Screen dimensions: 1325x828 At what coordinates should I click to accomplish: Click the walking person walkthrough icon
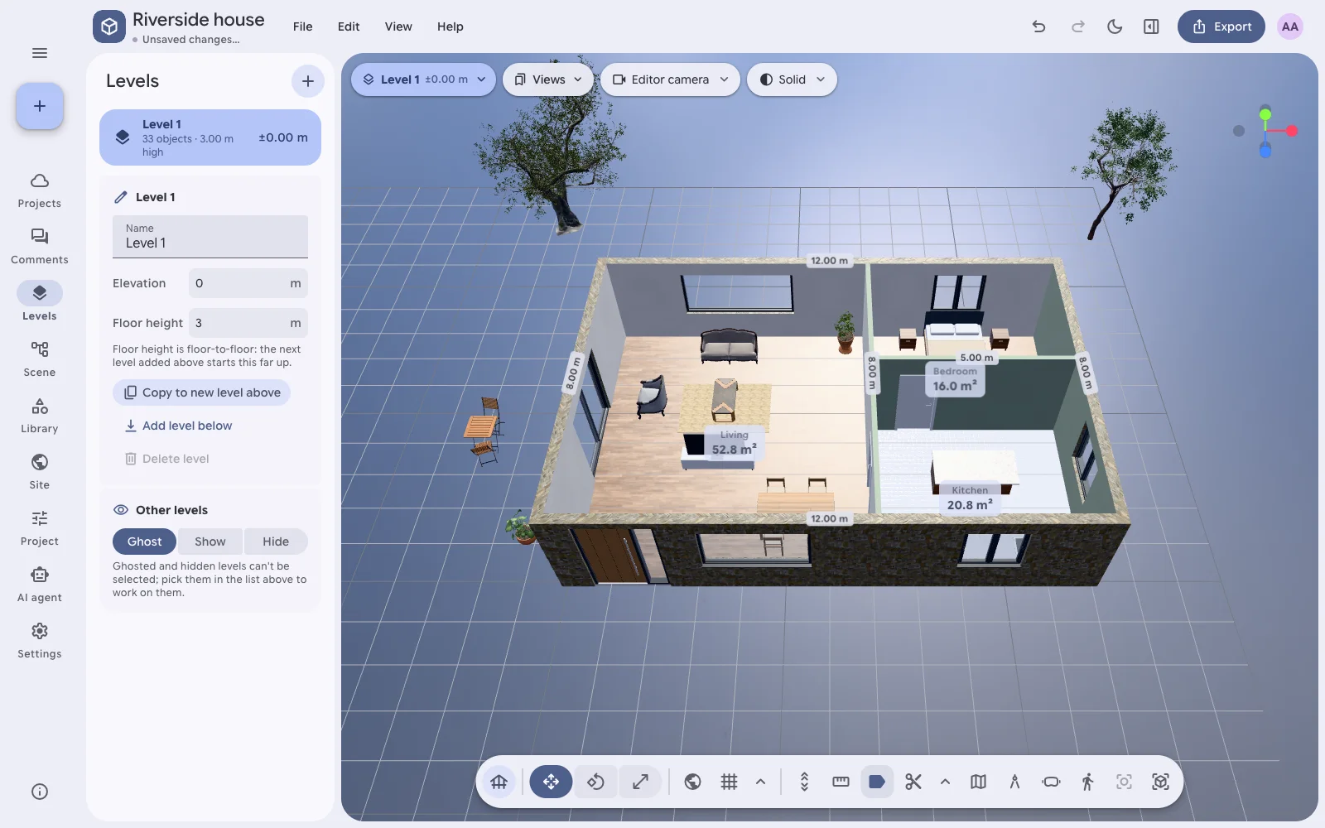tap(1087, 782)
